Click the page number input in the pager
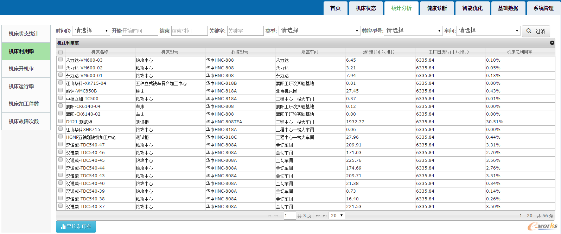The height and width of the screenshot is (234, 561). pyautogui.click(x=289, y=216)
